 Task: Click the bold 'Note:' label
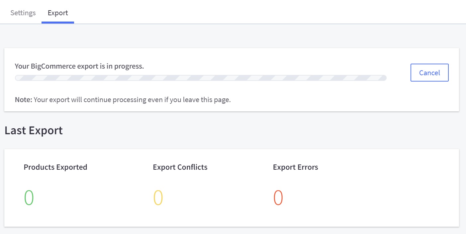23,100
